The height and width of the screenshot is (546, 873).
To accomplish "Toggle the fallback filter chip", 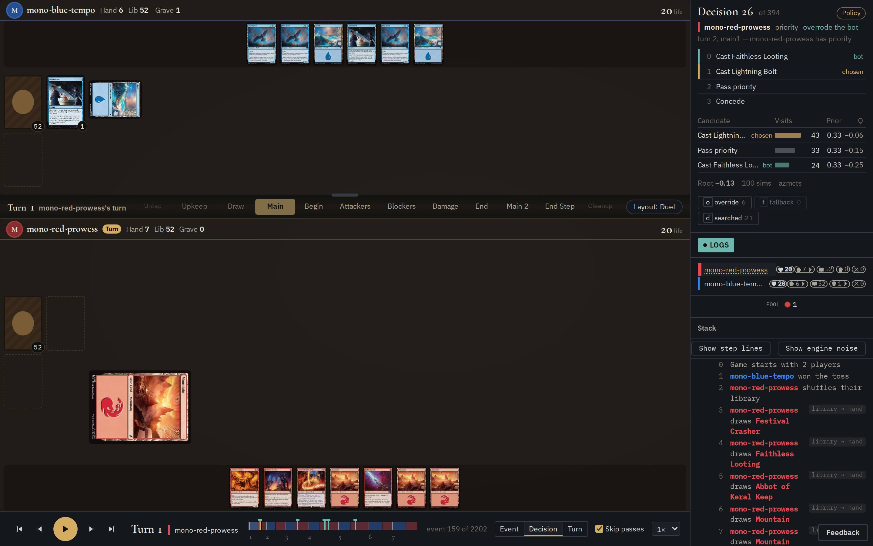I will pyautogui.click(x=780, y=202).
